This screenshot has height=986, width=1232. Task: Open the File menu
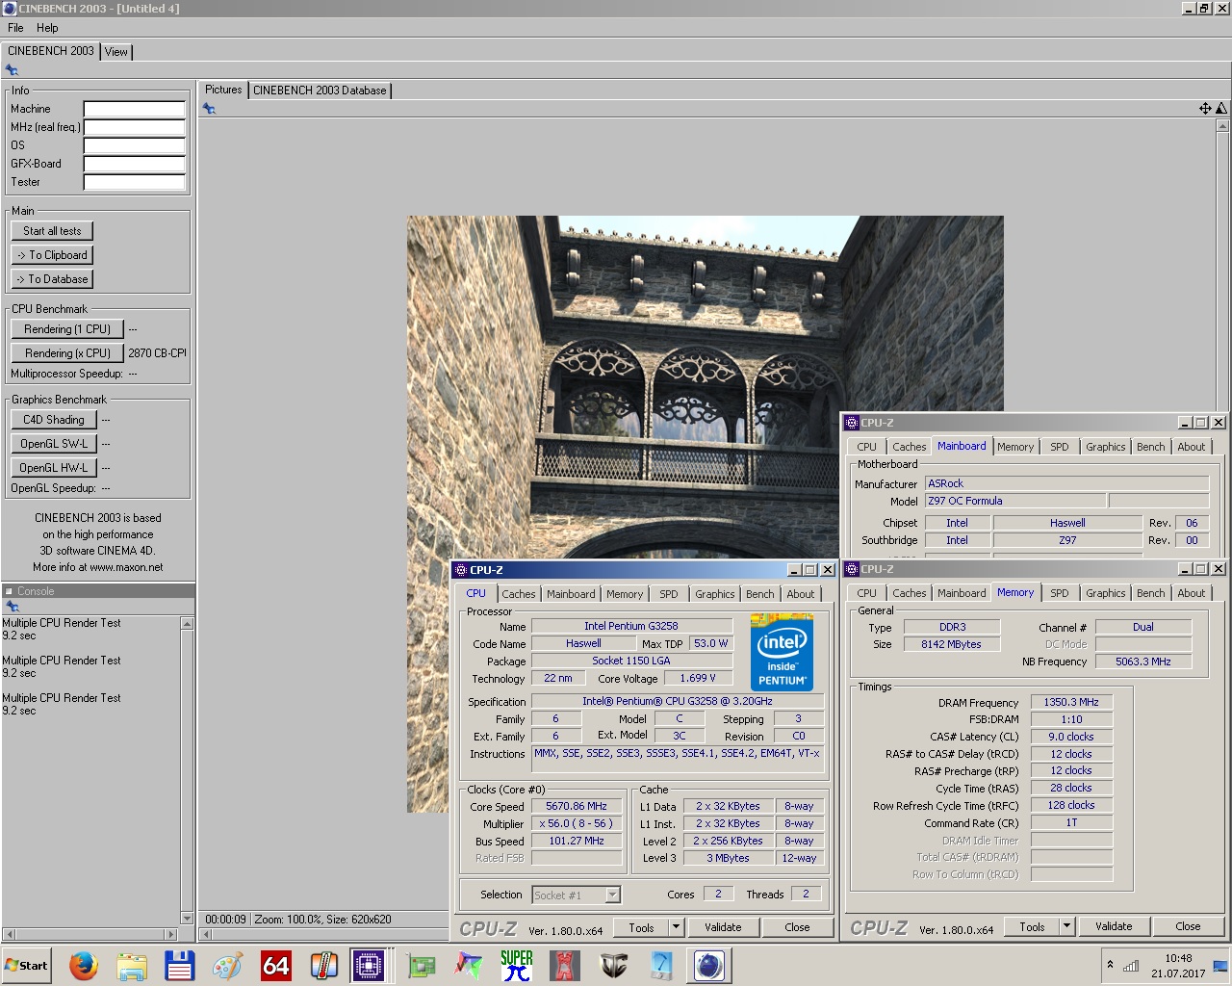tap(15, 28)
